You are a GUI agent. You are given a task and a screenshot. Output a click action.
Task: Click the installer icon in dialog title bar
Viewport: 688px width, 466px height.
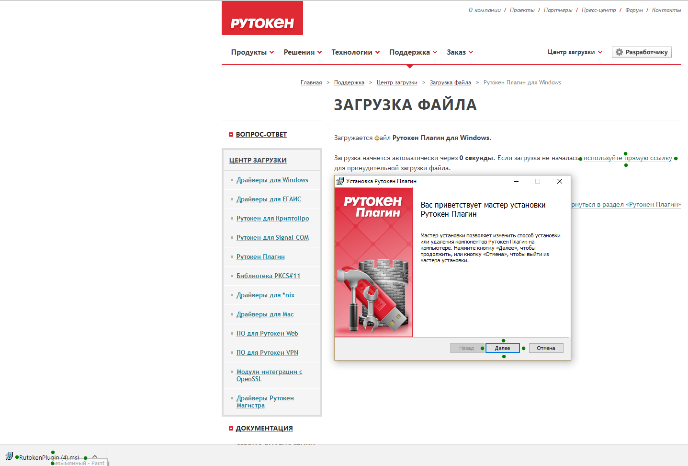point(340,181)
